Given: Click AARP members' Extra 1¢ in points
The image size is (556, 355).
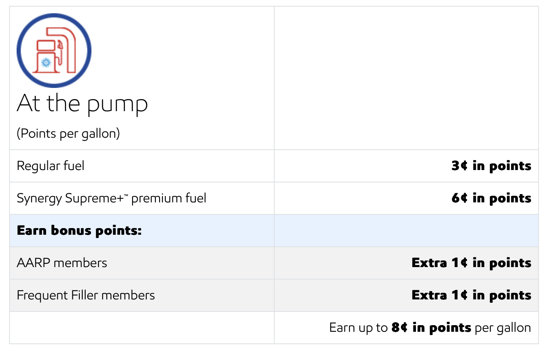Looking at the screenshot, I should click(471, 263).
